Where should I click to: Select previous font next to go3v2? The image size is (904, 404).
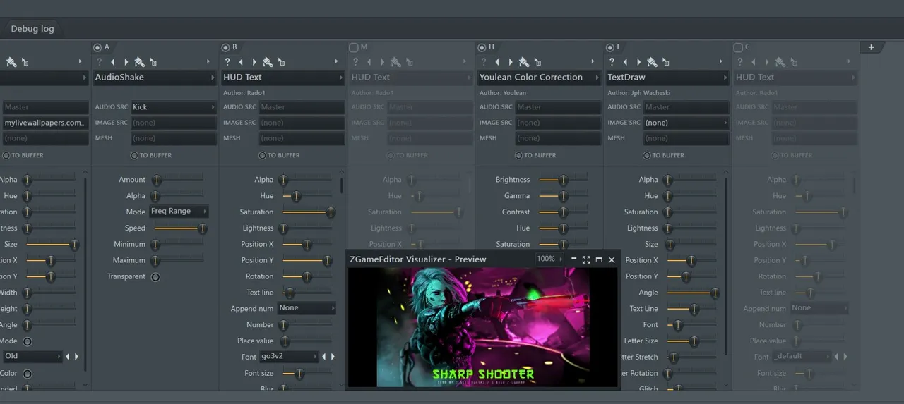point(325,357)
